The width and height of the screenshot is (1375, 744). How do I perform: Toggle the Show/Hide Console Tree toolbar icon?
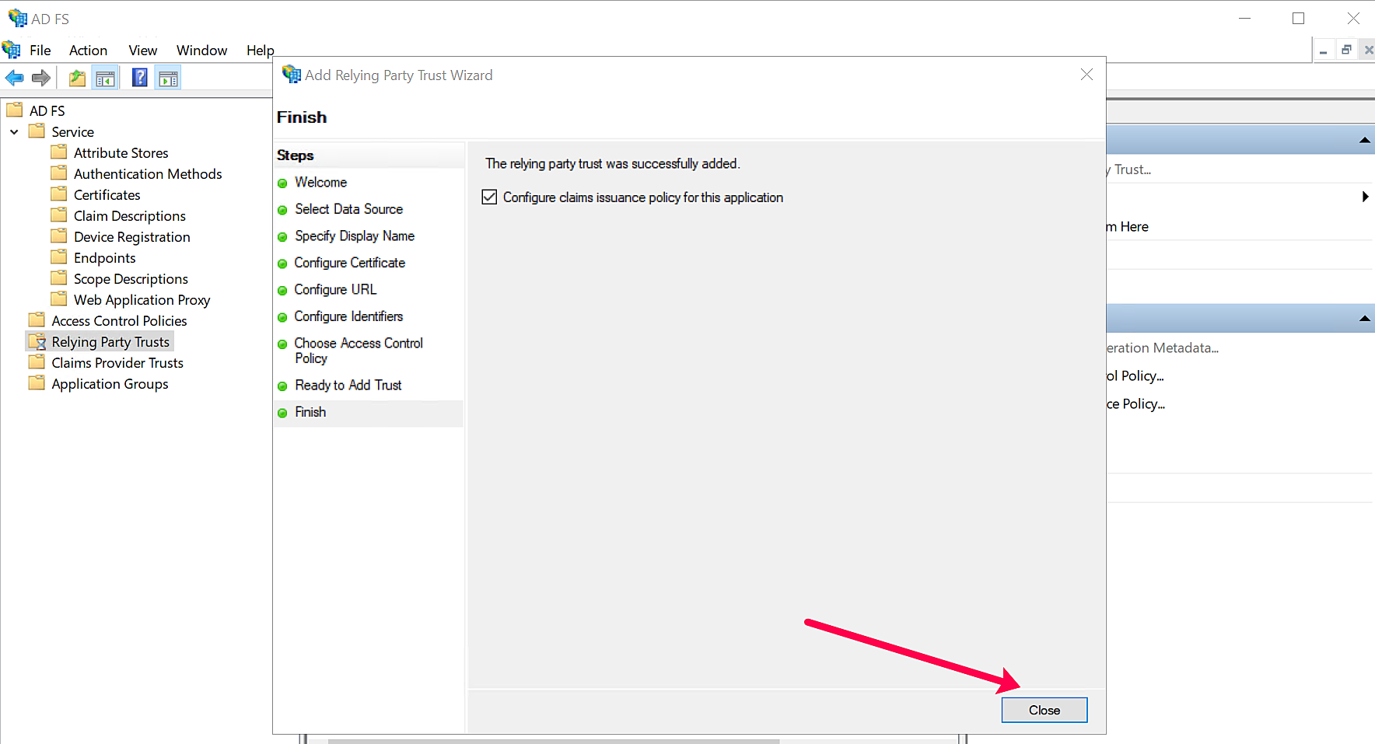(105, 78)
